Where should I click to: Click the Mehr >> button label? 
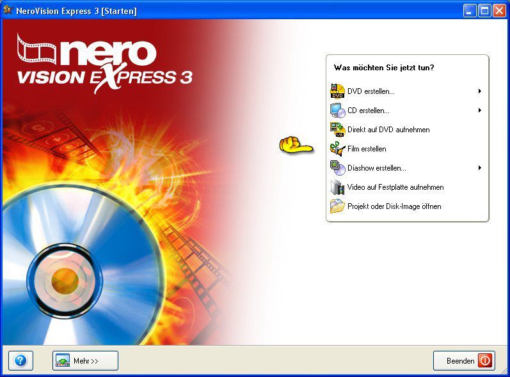point(86,361)
